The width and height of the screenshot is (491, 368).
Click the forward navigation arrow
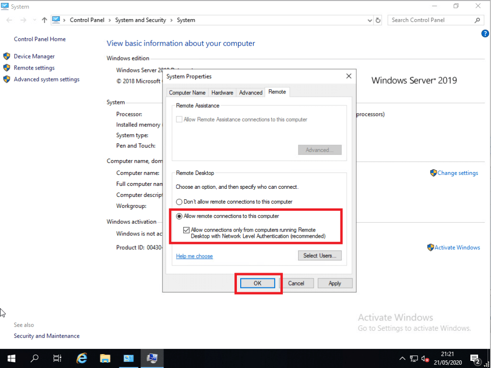(23, 20)
